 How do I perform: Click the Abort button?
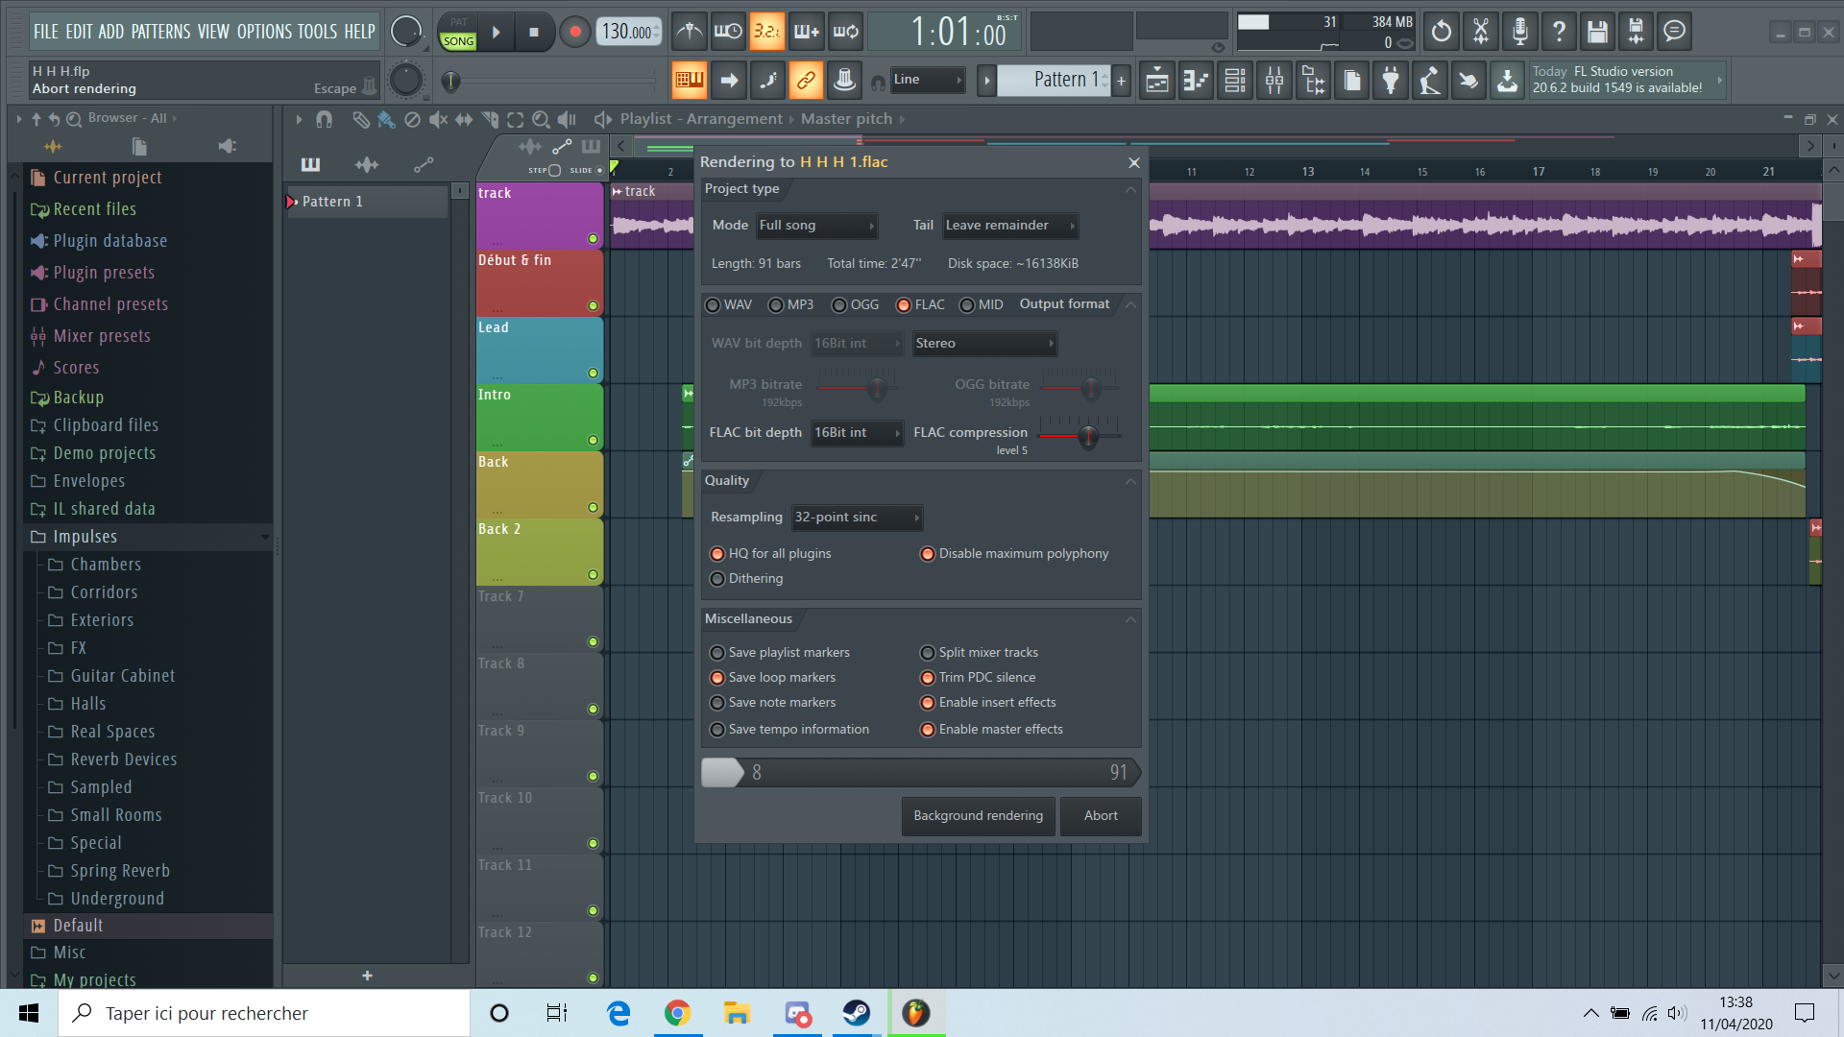point(1101,816)
